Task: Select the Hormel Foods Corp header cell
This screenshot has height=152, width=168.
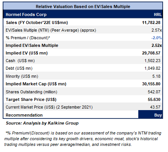Action: tap(26, 14)
